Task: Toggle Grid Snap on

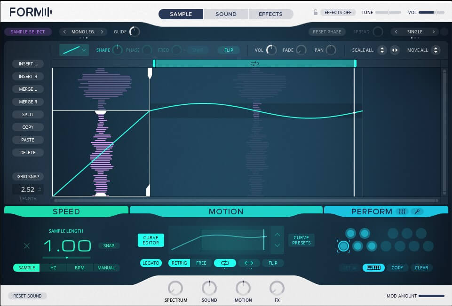Action: pos(28,177)
